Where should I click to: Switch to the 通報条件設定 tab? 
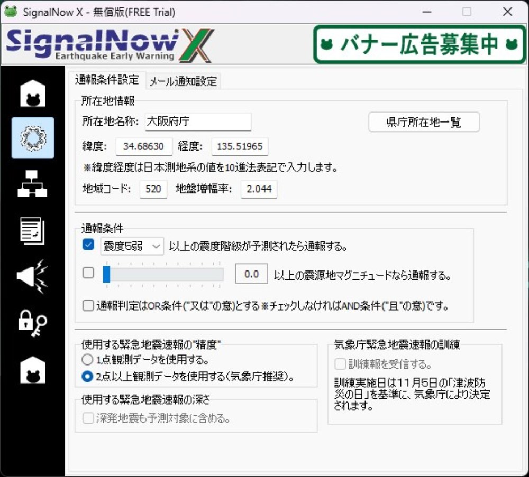coord(107,80)
